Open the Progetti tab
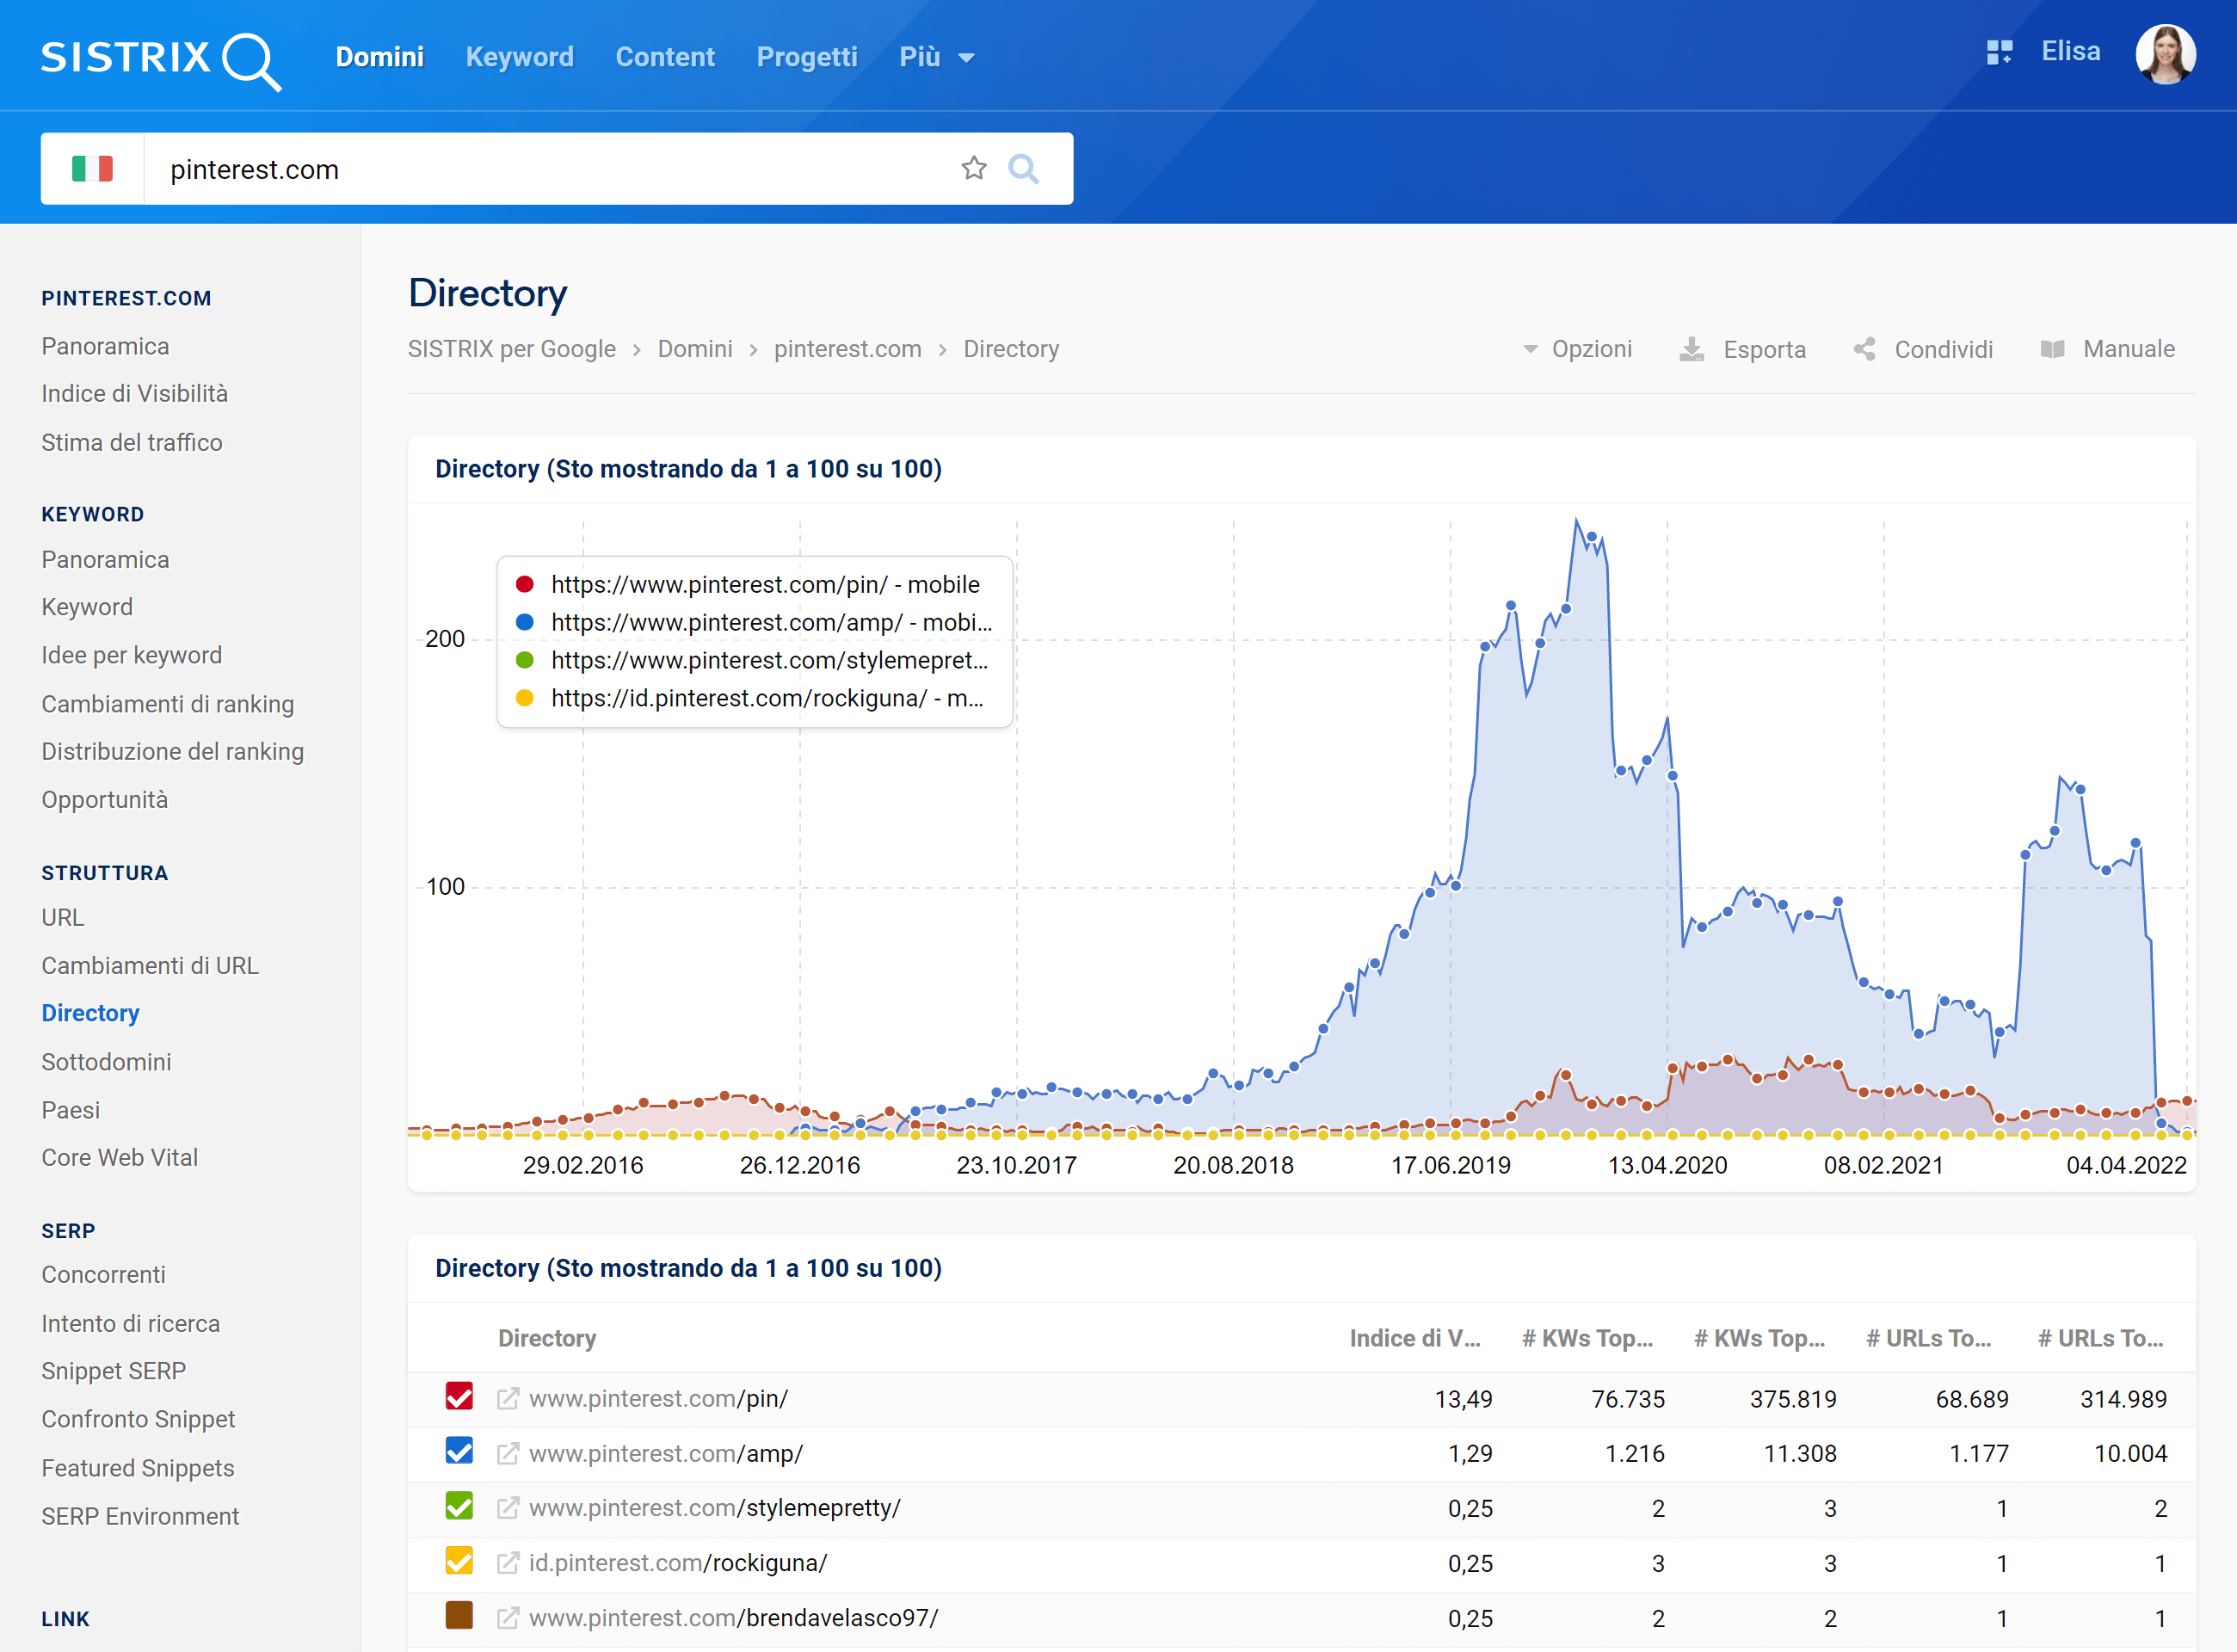 point(807,57)
